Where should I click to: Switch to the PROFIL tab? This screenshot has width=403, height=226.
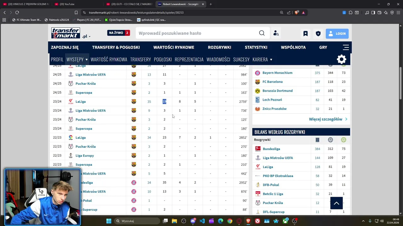pyautogui.click(x=57, y=59)
